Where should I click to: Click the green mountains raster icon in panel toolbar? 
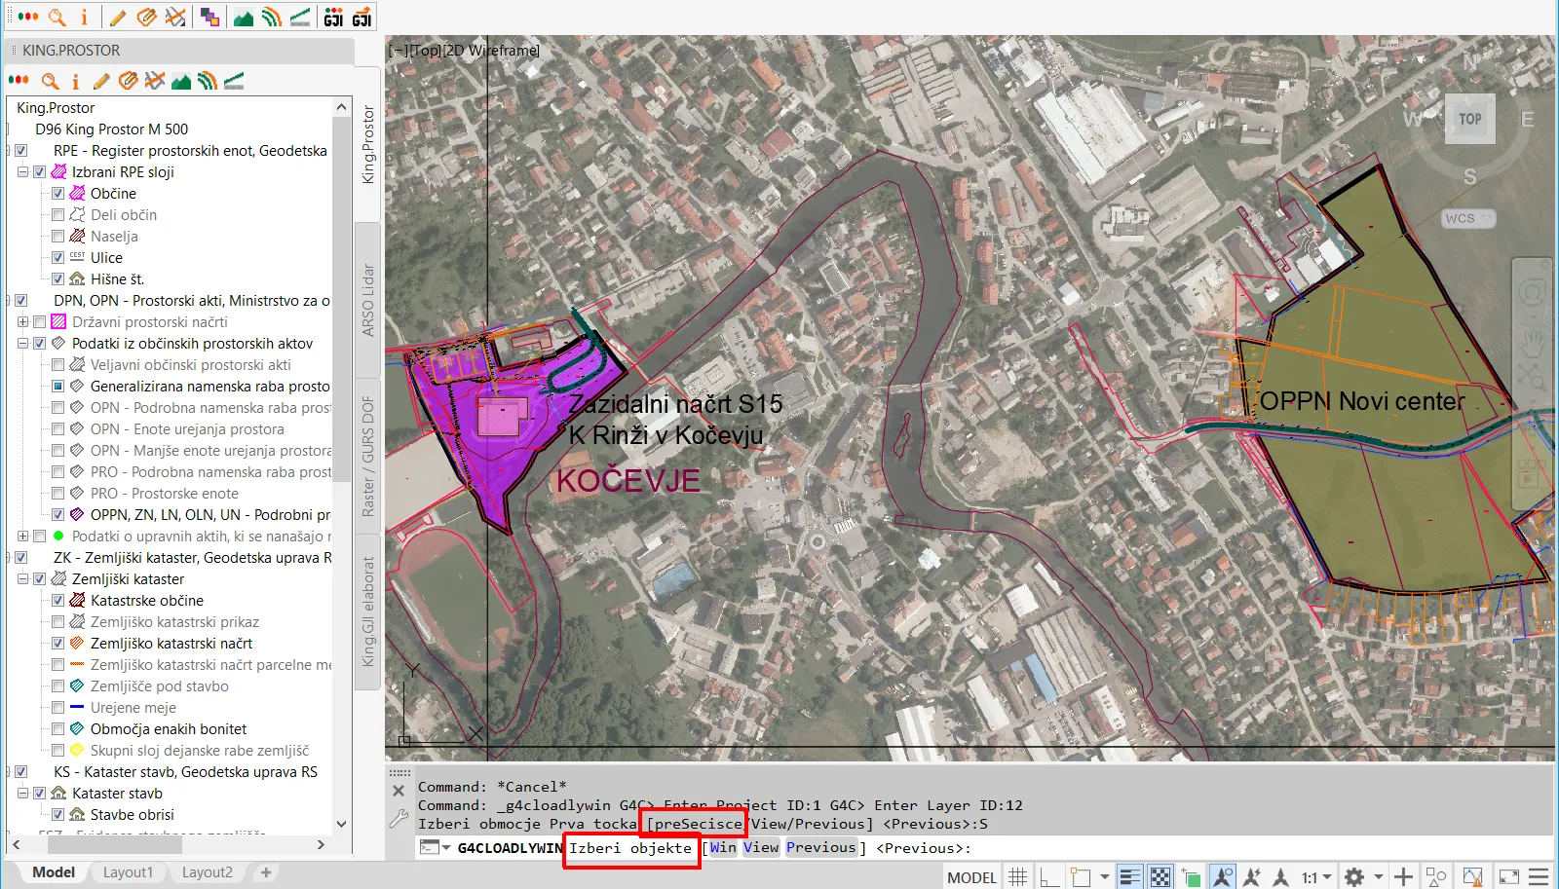coord(181,82)
